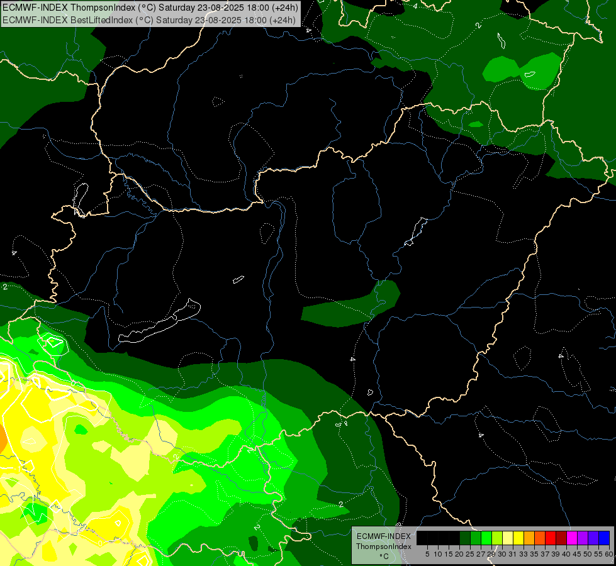Click the black legend swatch between 15 and 20
Image resolution: width=616 pixels, height=566 pixels.
(454, 538)
